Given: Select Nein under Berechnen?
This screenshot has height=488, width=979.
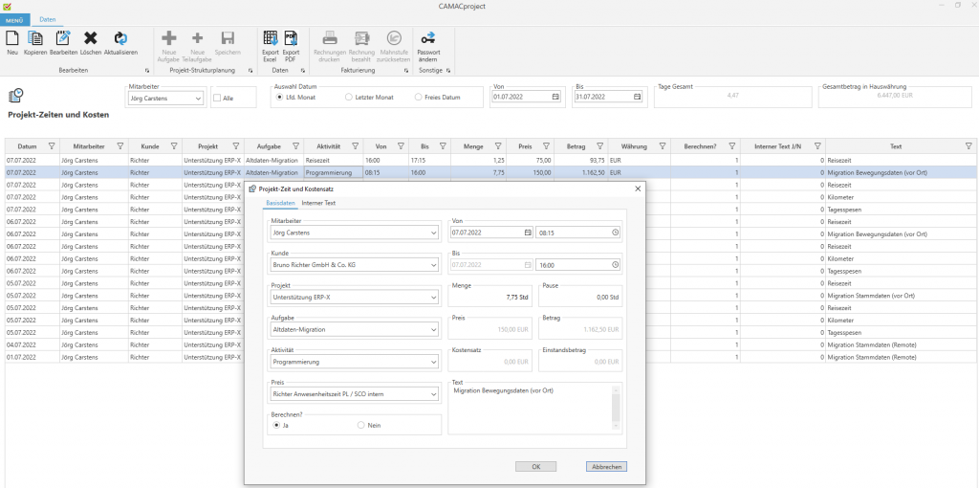Looking at the screenshot, I should 360,425.
